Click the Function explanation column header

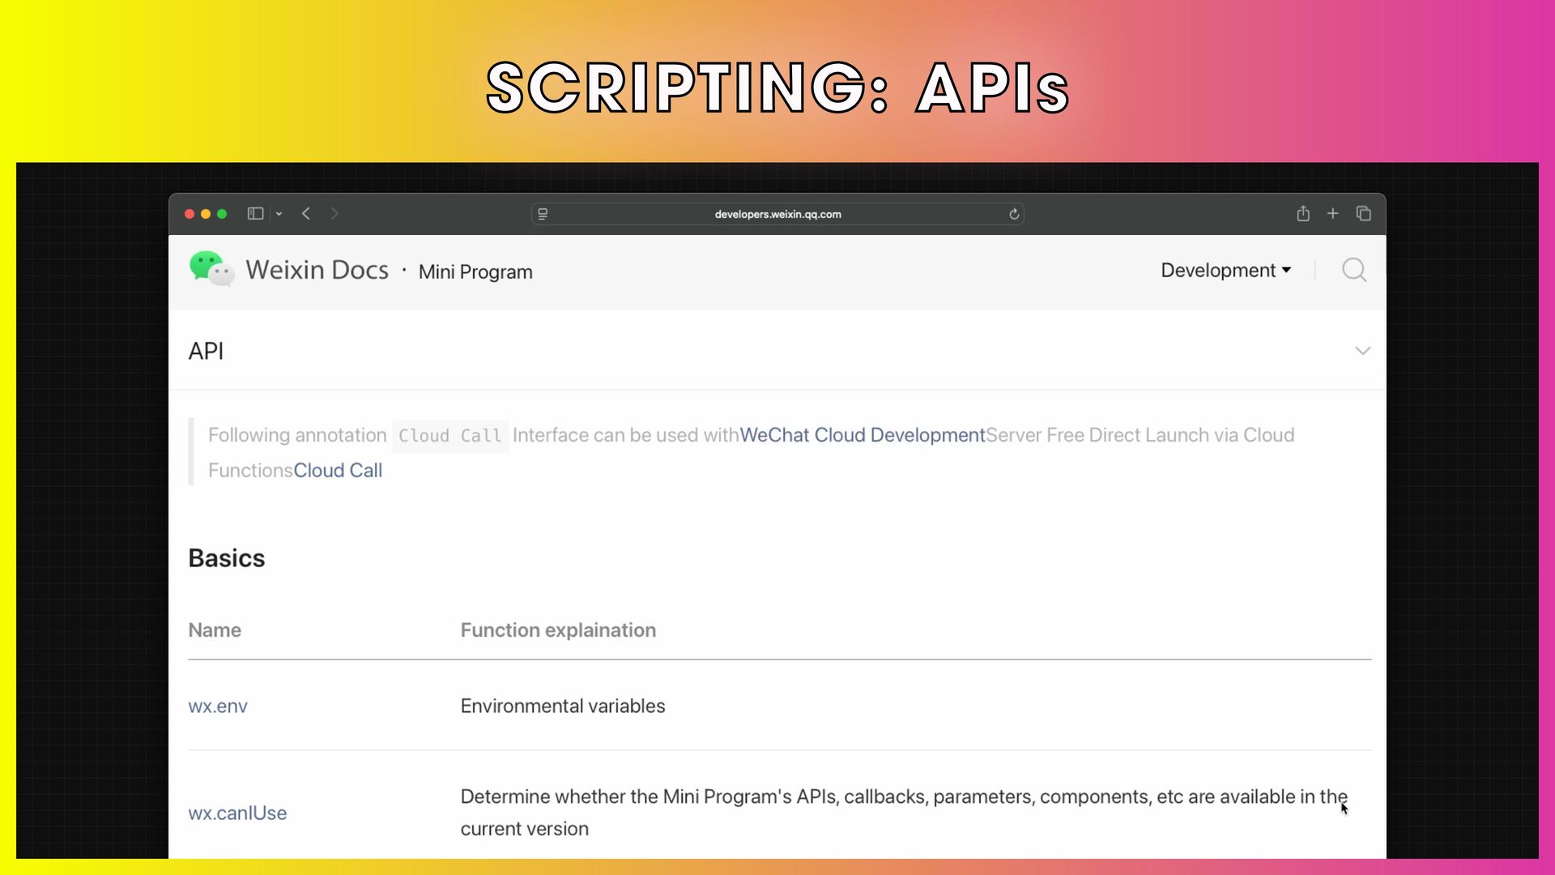(x=558, y=630)
